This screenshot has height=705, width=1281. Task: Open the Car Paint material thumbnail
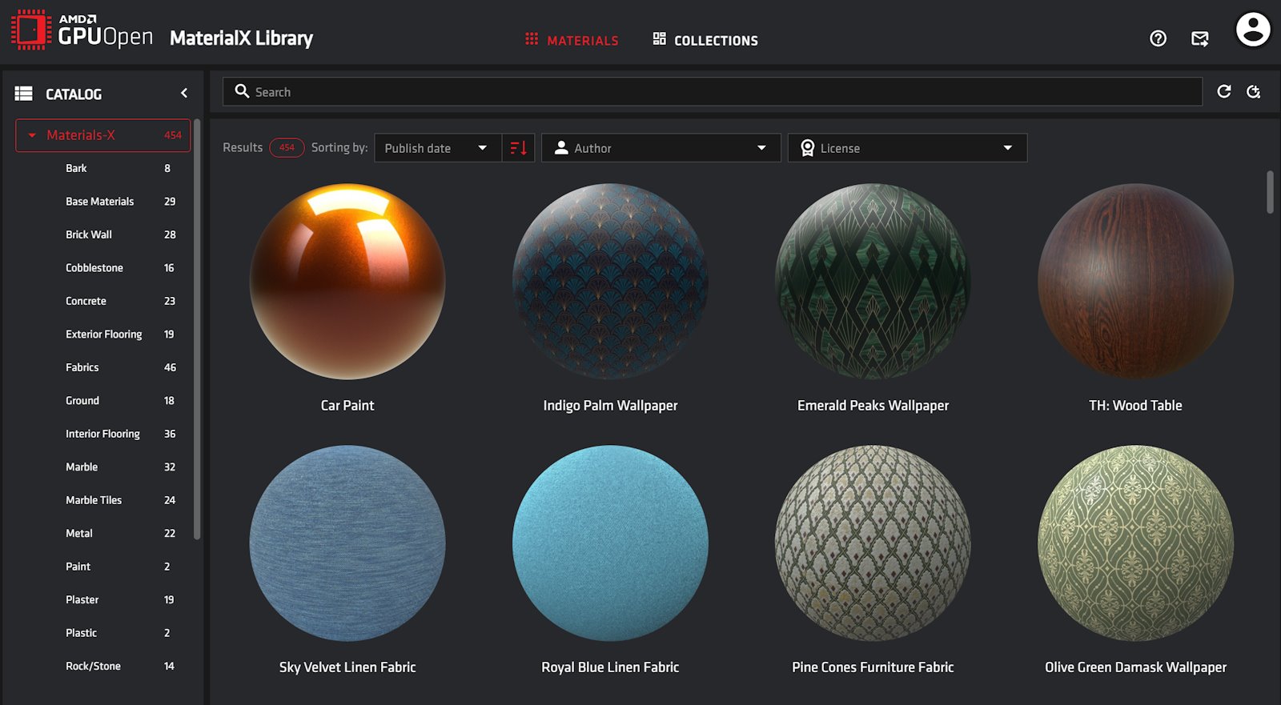click(347, 282)
